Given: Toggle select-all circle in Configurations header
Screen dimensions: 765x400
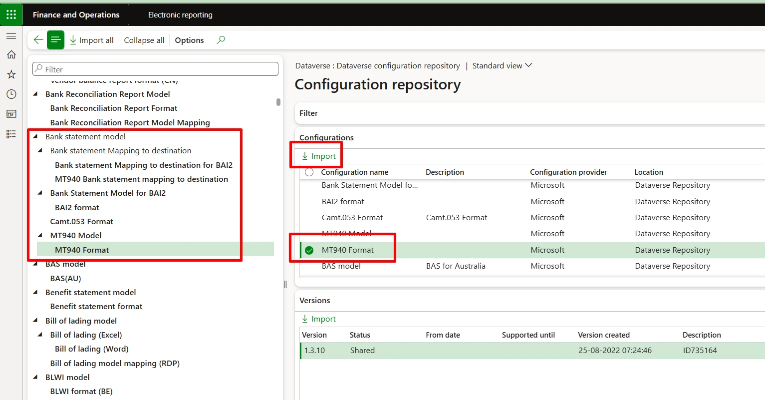Looking at the screenshot, I should click(x=309, y=172).
